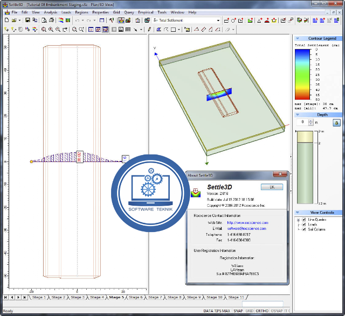345x316 pixels.
Task: Click the contour options rainbow icon
Action: click(61, 20)
